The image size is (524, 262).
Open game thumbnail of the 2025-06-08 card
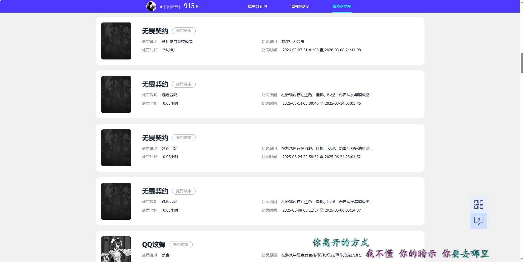click(116, 201)
